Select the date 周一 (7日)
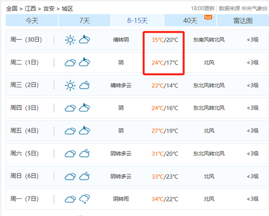 (24, 199)
